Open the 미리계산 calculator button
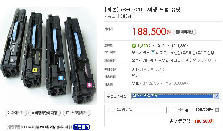 (x=184, y=32)
